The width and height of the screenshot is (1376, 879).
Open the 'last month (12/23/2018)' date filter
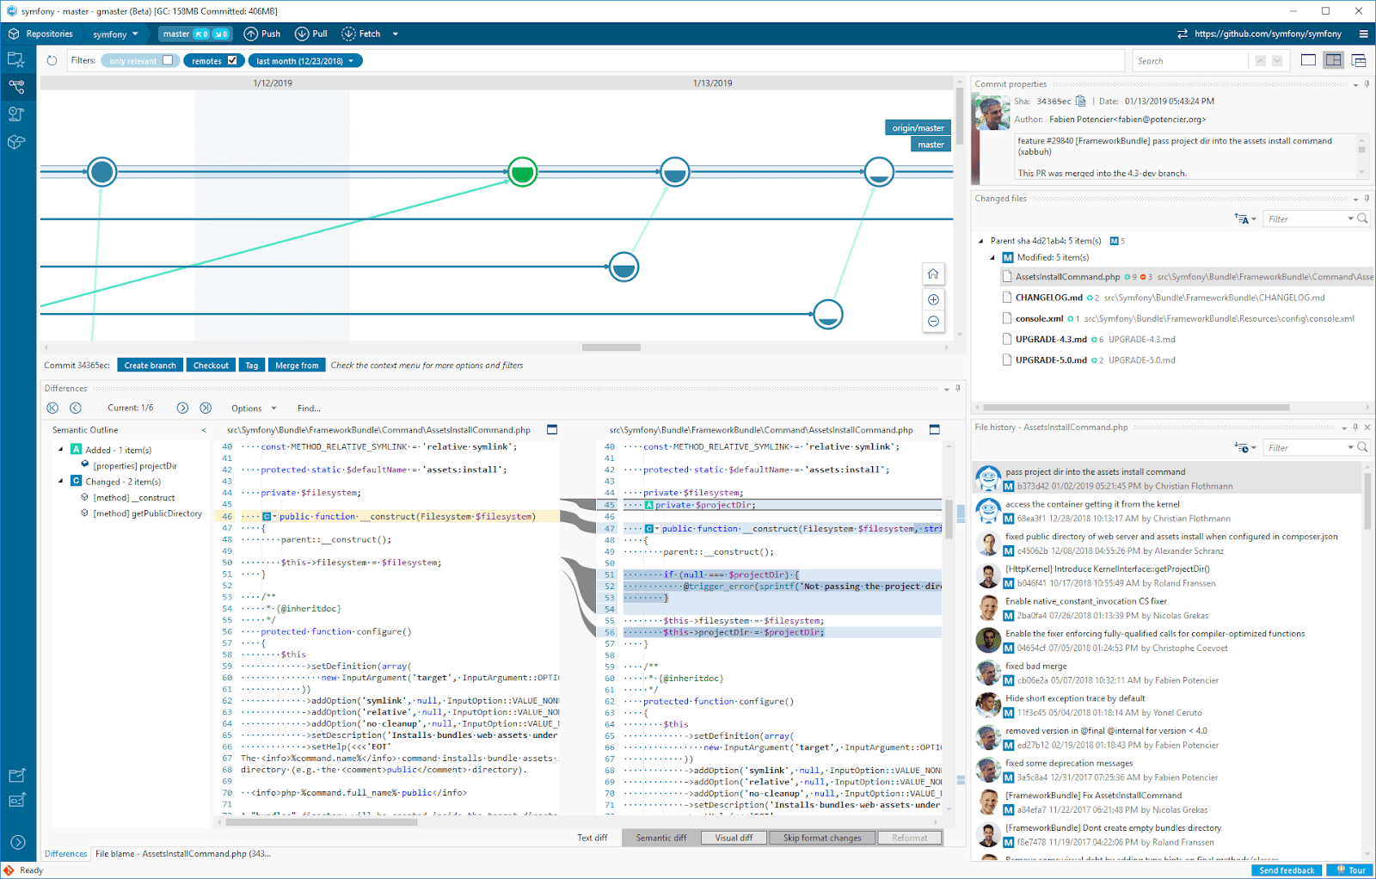pyautogui.click(x=305, y=61)
